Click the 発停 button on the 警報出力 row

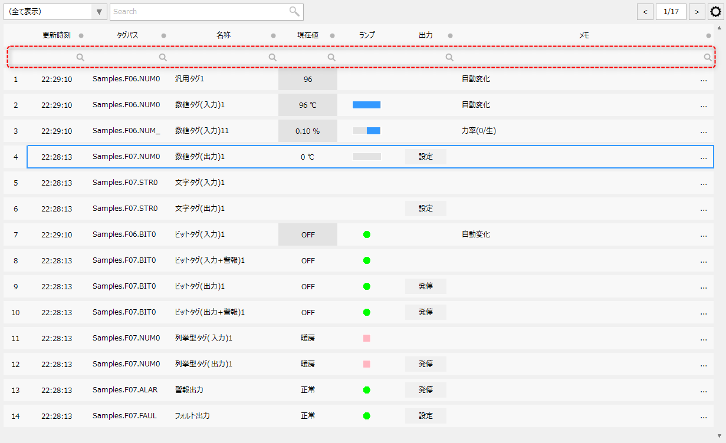click(425, 389)
